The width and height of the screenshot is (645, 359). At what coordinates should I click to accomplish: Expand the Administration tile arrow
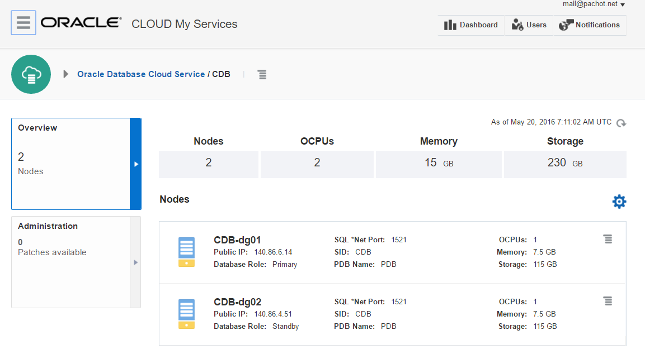(135, 262)
